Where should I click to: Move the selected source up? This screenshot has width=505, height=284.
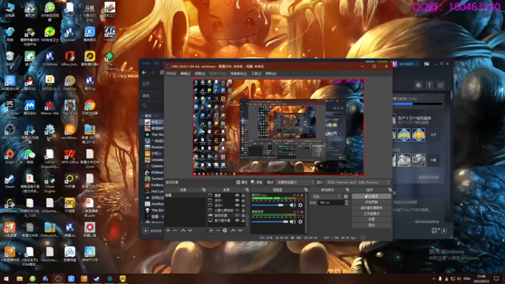pyautogui.click(x=233, y=230)
